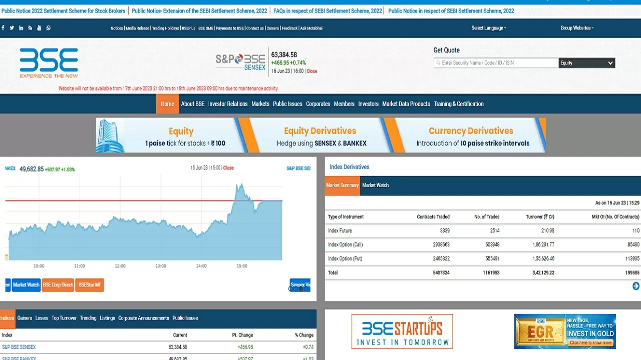Open Careers link
Viewport: 641px width, 360px height.
[x=273, y=28]
